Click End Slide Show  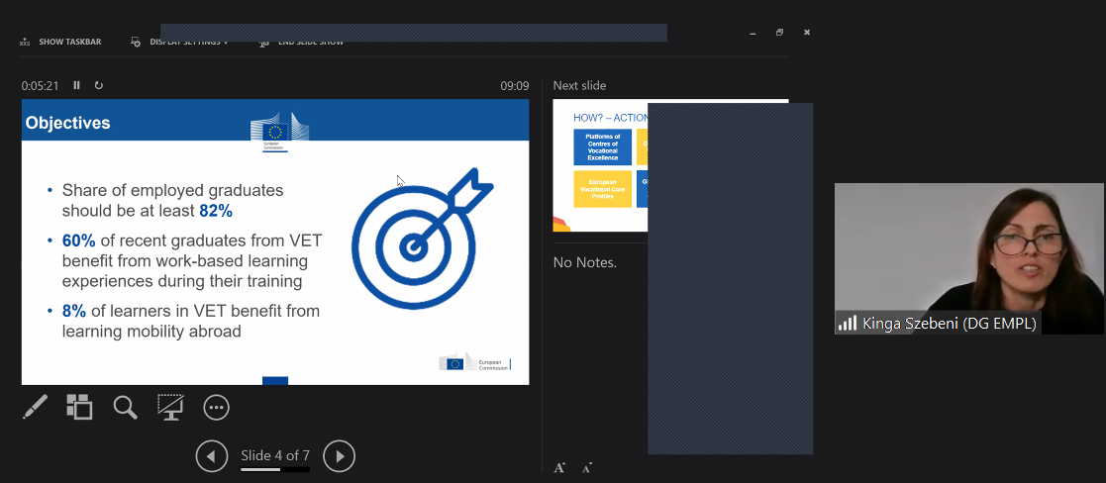pyautogui.click(x=302, y=43)
